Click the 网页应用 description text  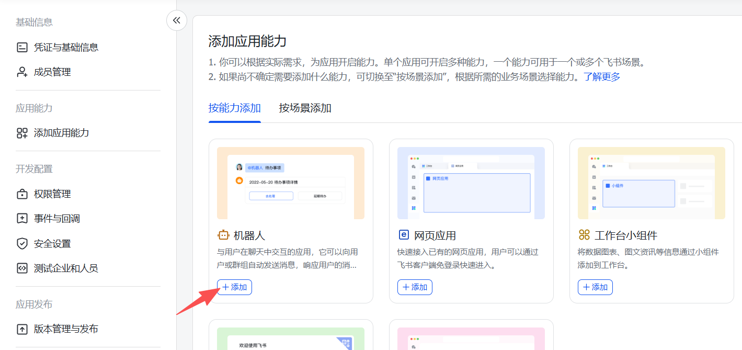pos(468,258)
